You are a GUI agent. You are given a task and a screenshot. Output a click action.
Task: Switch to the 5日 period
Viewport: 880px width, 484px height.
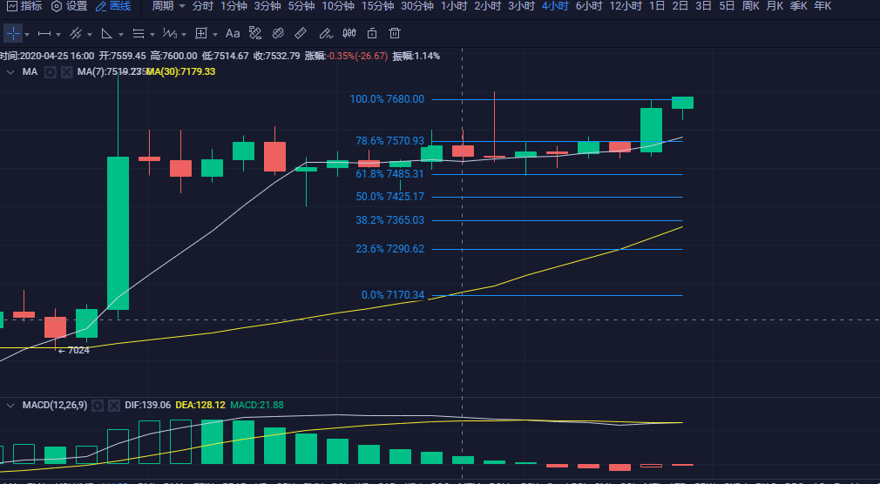pos(727,6)
